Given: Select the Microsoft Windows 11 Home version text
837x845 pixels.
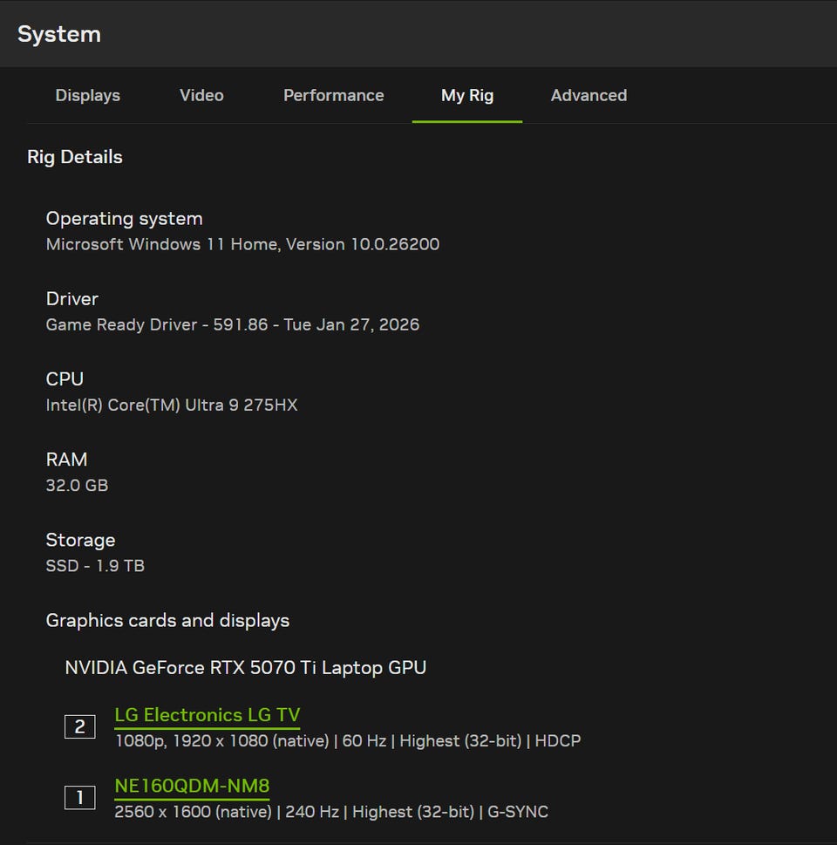Looking at the screenshot, I should [x=242, y=244].
